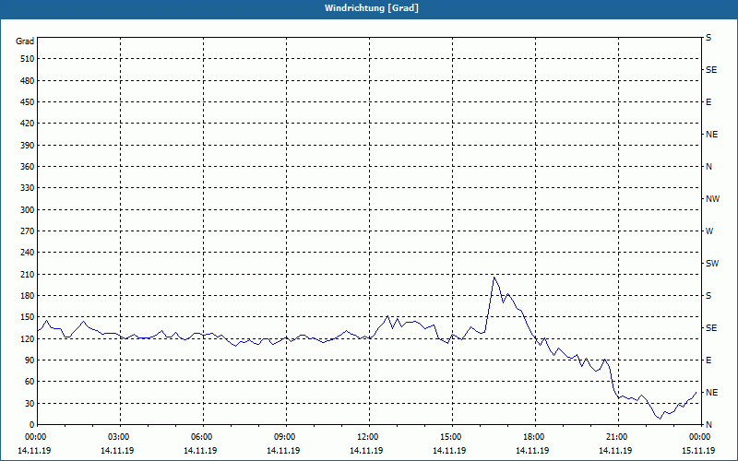Select NE compass label beside 390 gridline
Image resolution: width=738 pixels, height=461 pixels.
(x=711, y=135)
